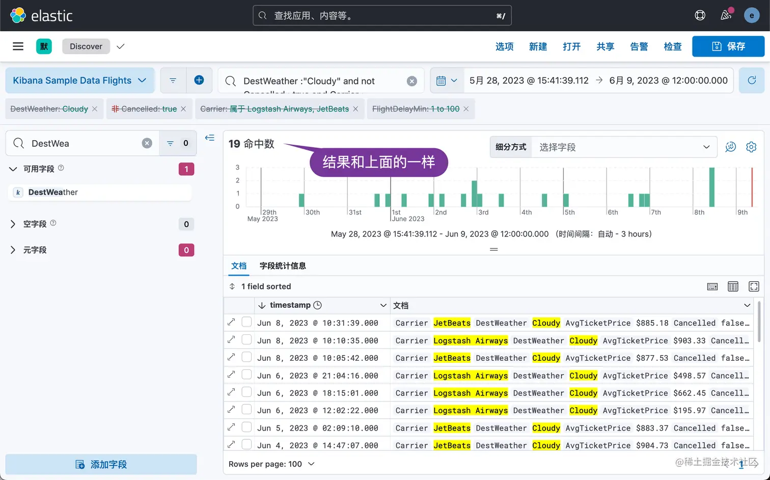Expand the Jun 8 10:10:35 document
The width and height of the screenshot is (770, 480).
231,339
